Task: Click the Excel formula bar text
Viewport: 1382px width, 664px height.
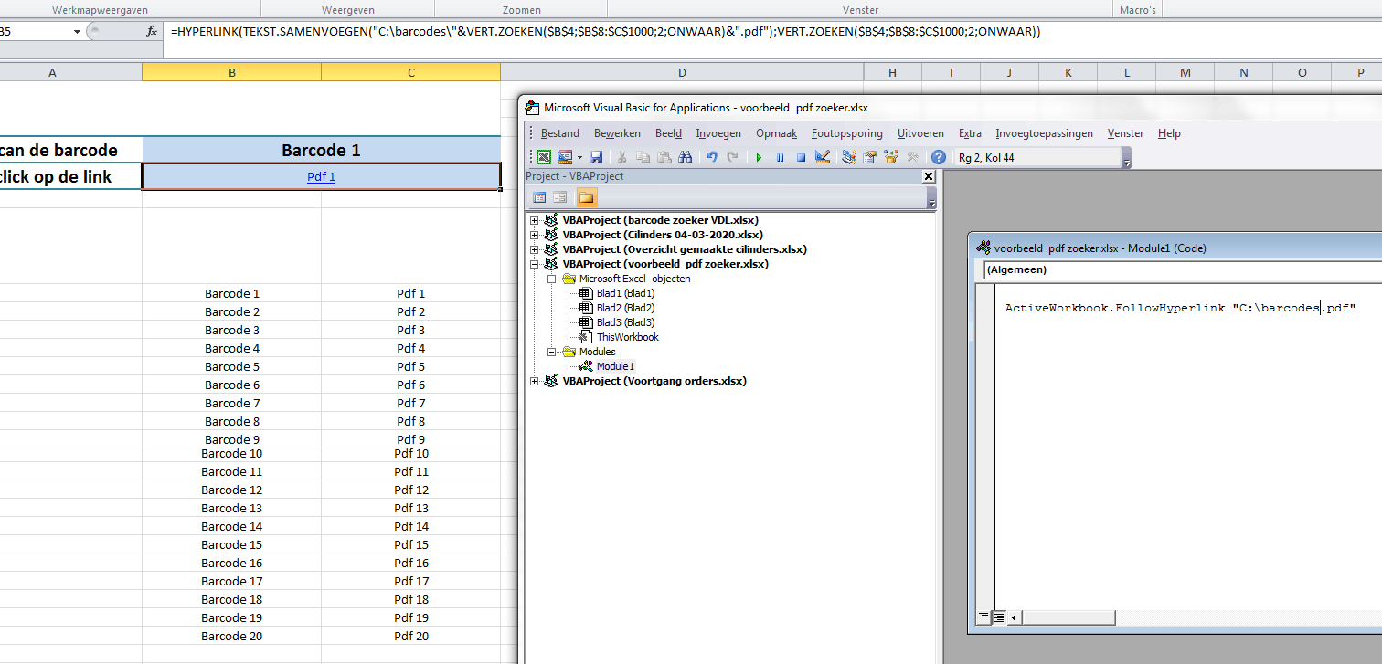Action: 605,31
